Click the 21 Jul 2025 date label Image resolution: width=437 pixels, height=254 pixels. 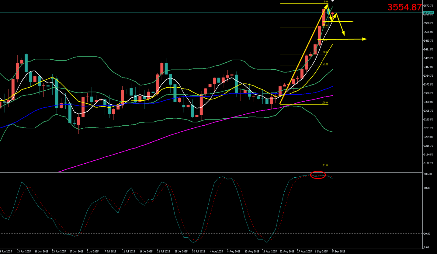[164, 252]
